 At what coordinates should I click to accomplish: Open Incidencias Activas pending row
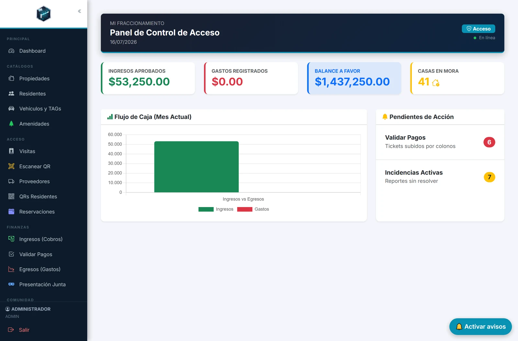pyautogui.click(x=440, y=177)
